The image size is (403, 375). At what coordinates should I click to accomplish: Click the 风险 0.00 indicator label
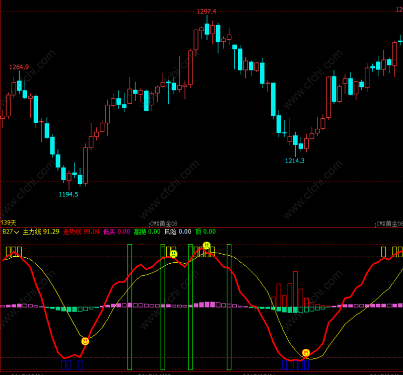pyautogui.click(x=178, y=232)
